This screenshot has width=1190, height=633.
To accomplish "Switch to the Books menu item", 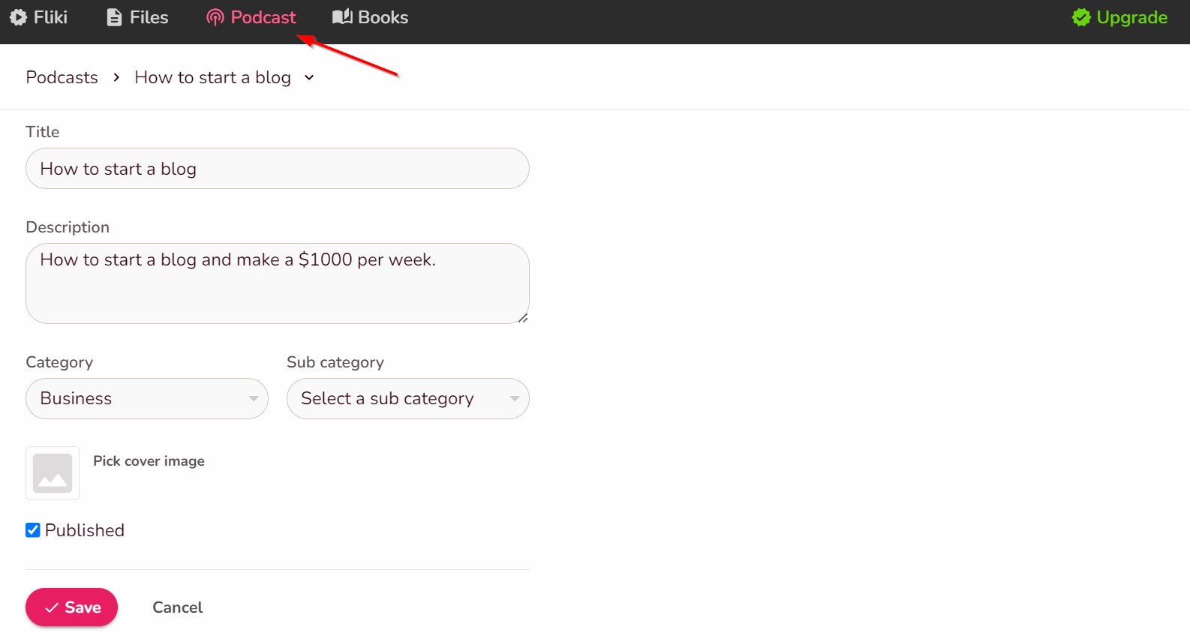I will (383, 17).
